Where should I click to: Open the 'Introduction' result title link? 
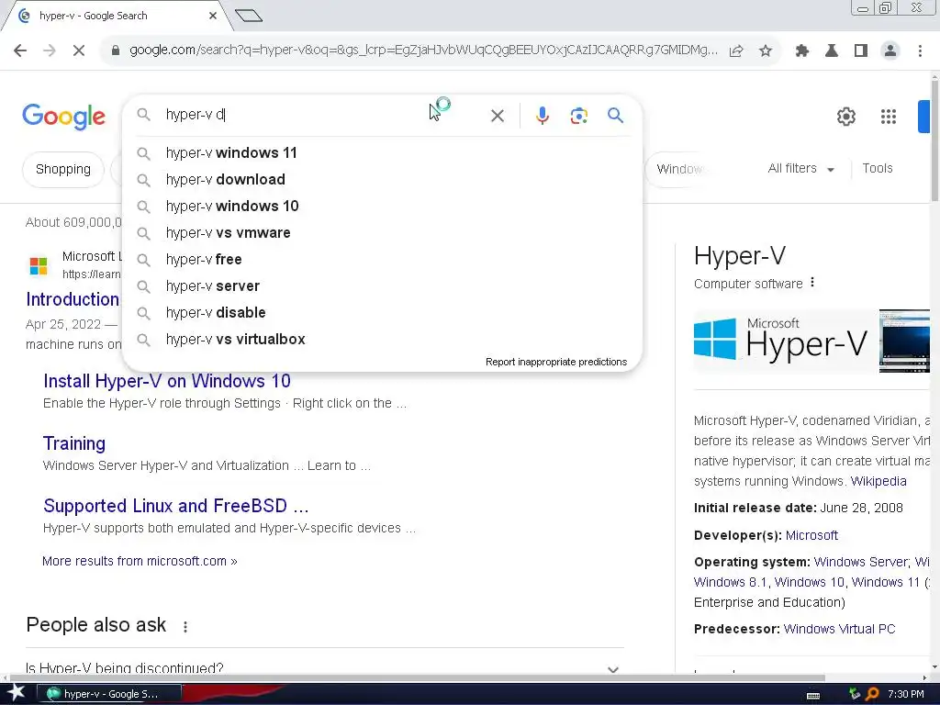click(x=73, y=299)
